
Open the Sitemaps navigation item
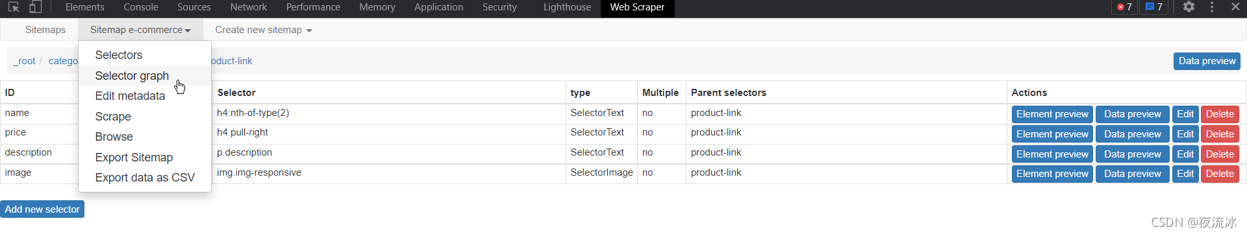click(45, 30)
